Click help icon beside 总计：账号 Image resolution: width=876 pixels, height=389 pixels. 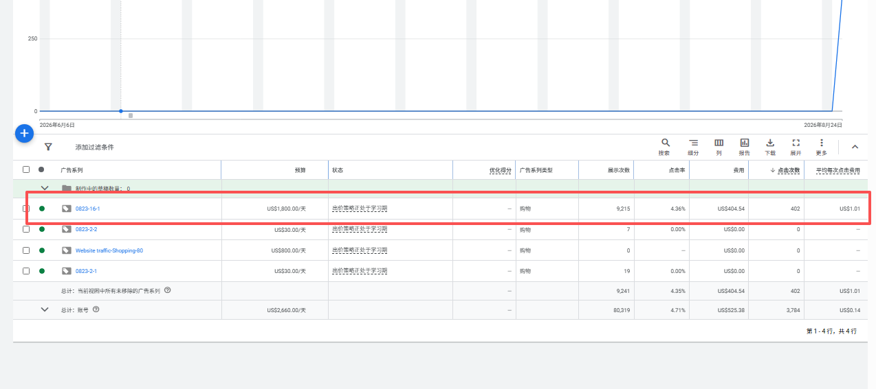pyautogui.click(x=96, y=309)
